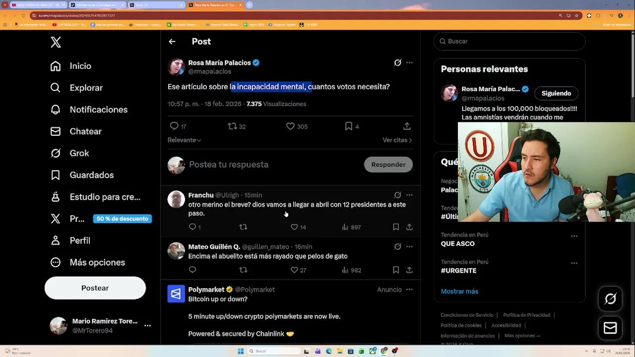View analytics of Mateo Guillén's reply, 982
The height and width of the screenshot is (357, 635).
point(351,270)
